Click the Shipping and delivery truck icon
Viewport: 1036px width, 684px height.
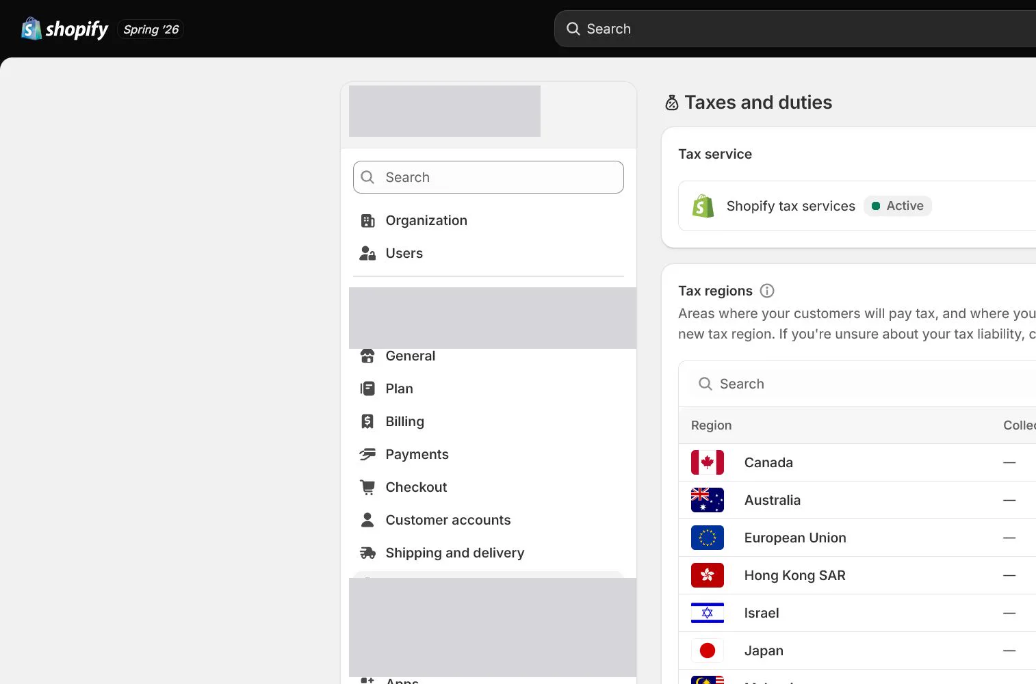[367, 553]
